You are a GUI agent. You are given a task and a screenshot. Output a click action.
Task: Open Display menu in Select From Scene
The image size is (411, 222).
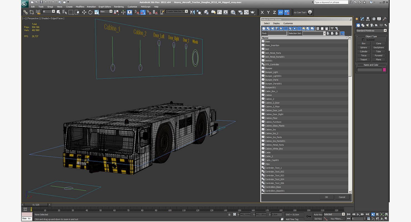[x=276, y=23]
